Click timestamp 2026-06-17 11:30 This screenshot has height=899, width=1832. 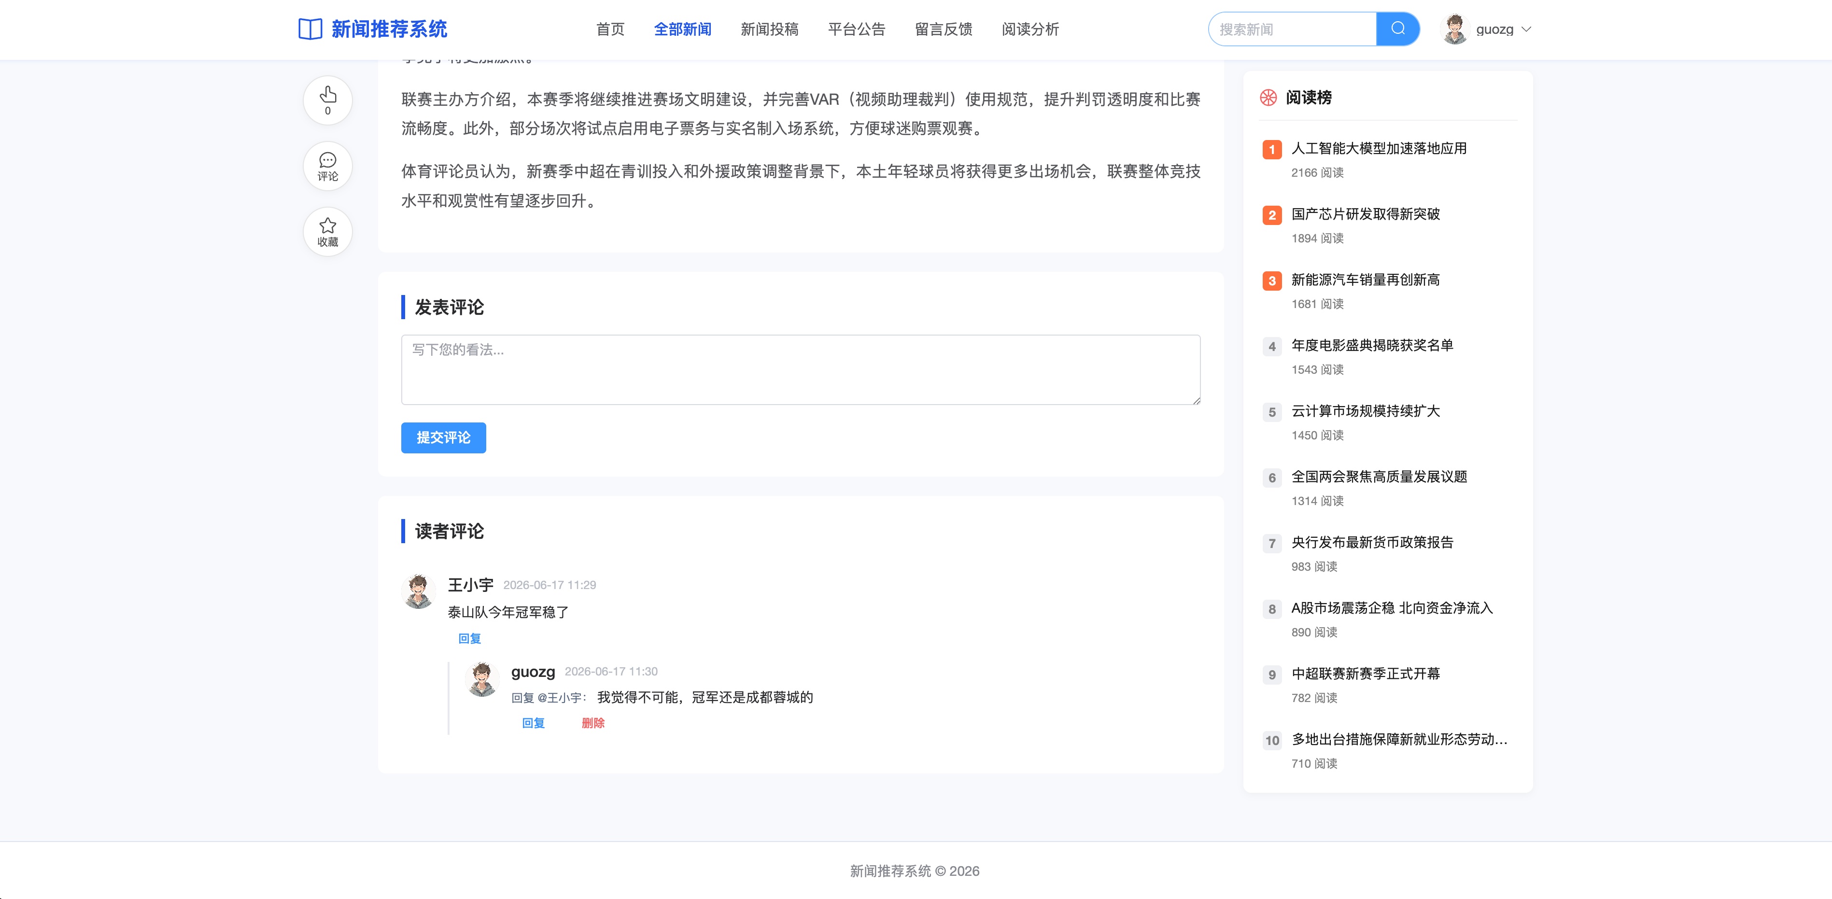pyautogui.click(x=611, y=672)
